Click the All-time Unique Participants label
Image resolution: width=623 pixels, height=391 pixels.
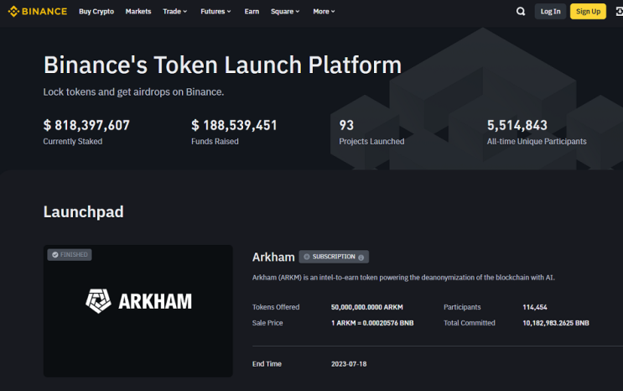[x=537, y=141]
